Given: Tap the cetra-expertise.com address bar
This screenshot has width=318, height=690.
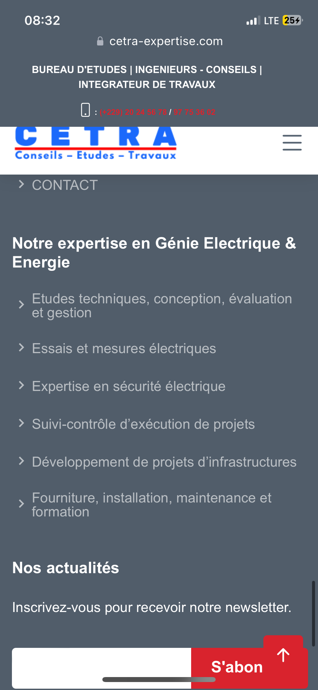Looking at the screenshot, I should click(166, 41).
